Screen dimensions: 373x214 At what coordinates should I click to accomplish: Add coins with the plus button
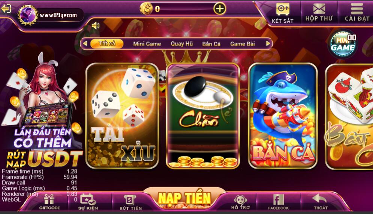[x=219, y=9]
